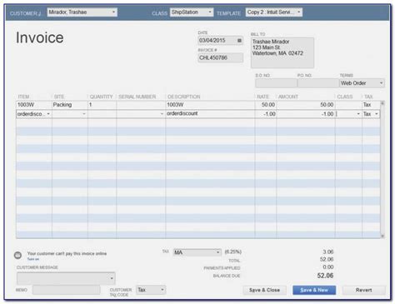Open the date picker calendar icon
395x304 pixels.
tap(239, 41)
